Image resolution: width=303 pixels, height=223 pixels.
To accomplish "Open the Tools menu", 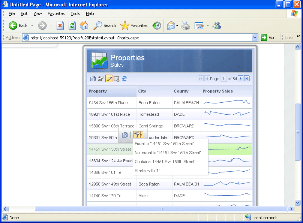I will click(x=75, y=13).
